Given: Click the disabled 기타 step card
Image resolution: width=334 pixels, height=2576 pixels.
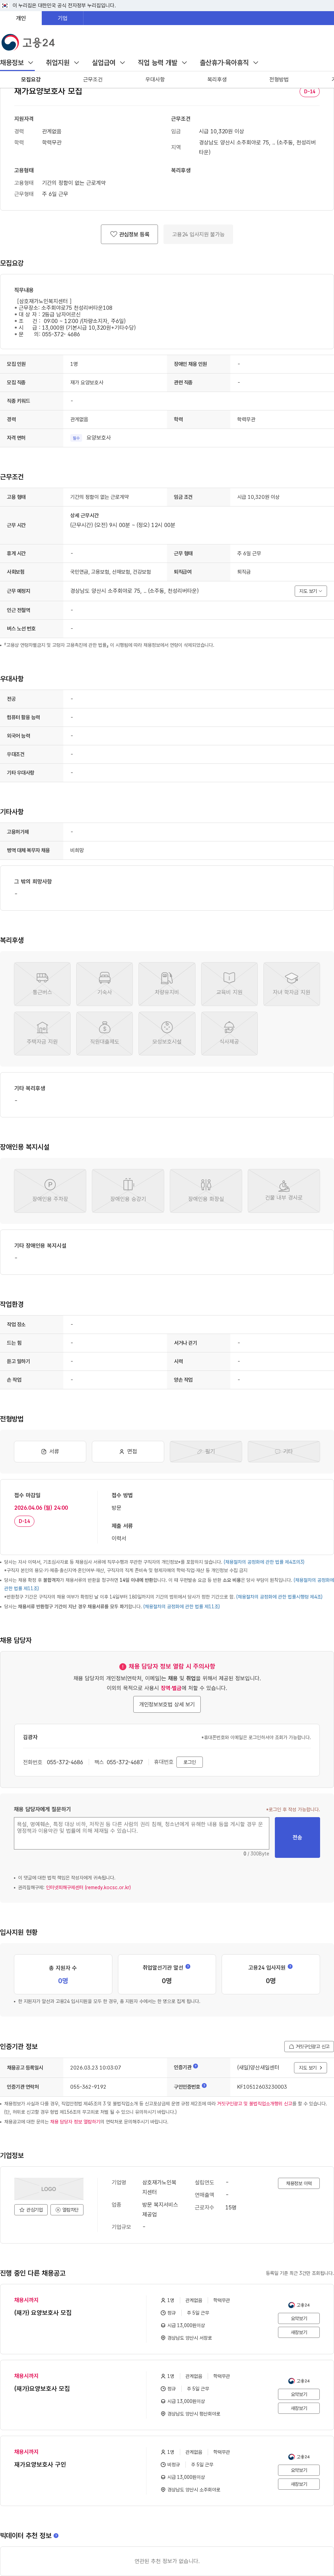Looking at the screenshot, I should [x=284, y=1451].
